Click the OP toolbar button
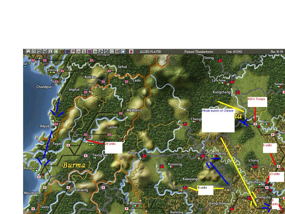 click(x=112, y=52)
